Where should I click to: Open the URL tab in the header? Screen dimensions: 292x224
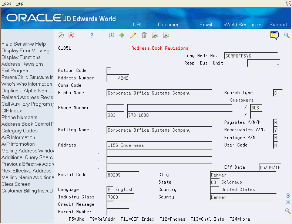point(138,24)
